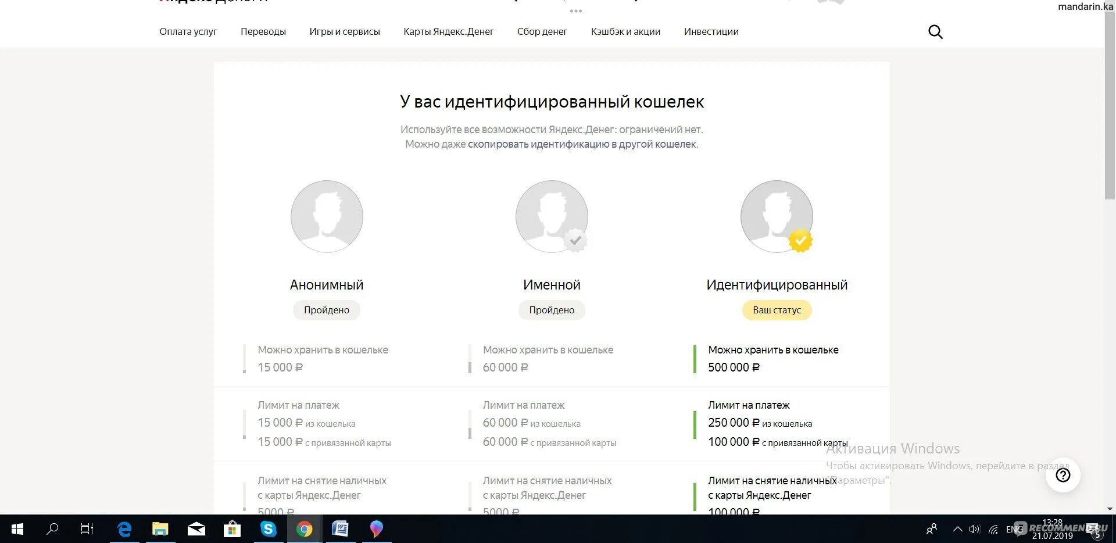Screen dimensions: 1116x543
Task: Open the help question-mark button
Action: point(1063,475)
